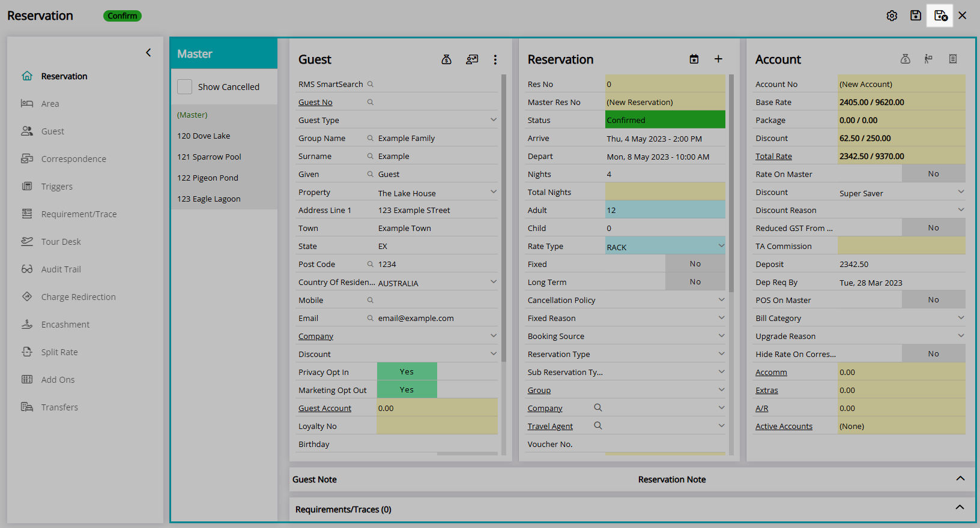This screenshot has height=528, width=980.
Task: Click the Address Line 1 field
Action: [x=437, y=210]
